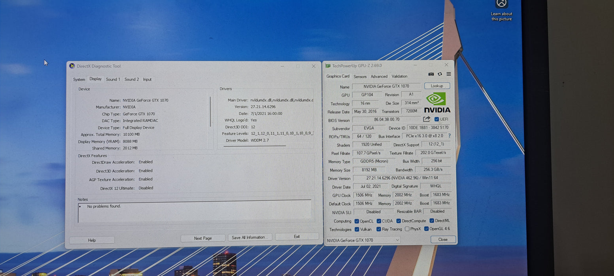Take a GPU-Z screenshot with camera icon
614x276 pixels.
pyautogui.click(x=431, y=74)
